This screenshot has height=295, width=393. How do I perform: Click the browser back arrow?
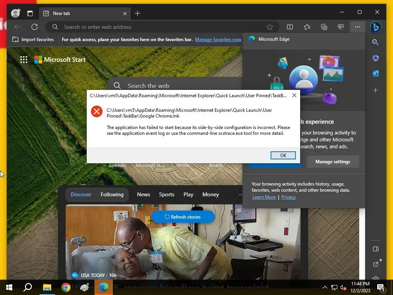click(x=18, y=27)
